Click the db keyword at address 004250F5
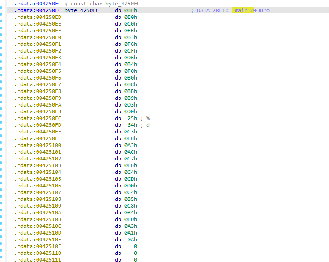Image resolution: width=329 pixels, height=262 pixels. pos(118,71)
